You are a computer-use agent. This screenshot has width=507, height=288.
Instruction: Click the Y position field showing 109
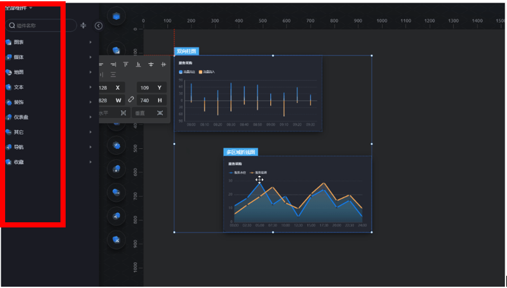[x=152, y=88]
